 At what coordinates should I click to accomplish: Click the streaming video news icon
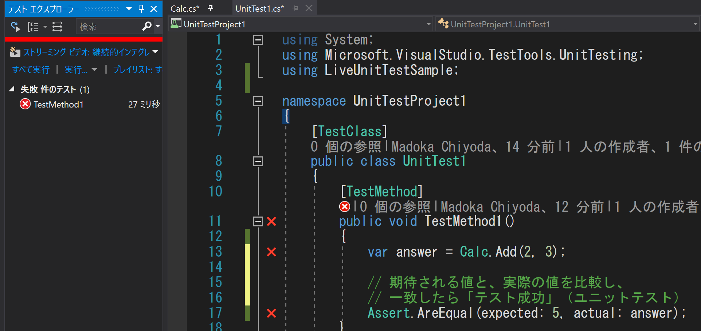(x=15, y=52)
